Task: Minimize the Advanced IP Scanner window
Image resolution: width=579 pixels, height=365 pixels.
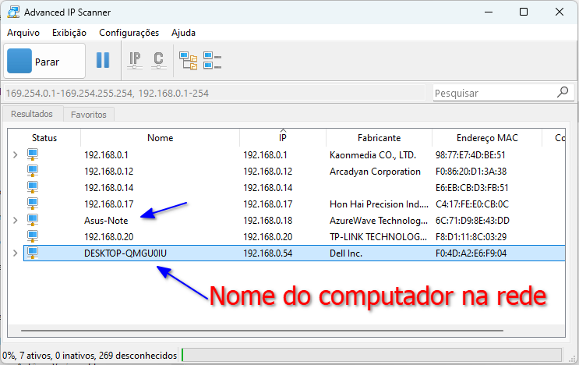Action: [x=489, y=12]
